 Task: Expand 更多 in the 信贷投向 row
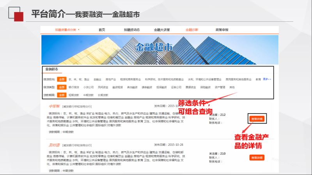(267, 79)
